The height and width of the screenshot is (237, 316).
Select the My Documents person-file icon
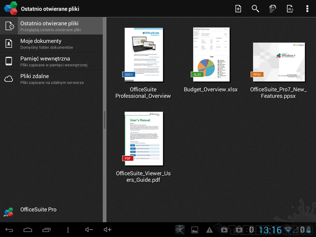tap(9, 44)
